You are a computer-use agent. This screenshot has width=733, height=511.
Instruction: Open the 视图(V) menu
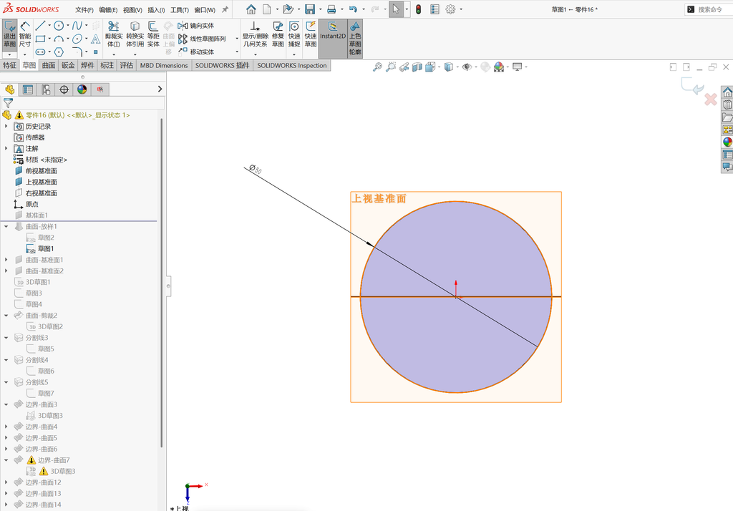[132, 10]
